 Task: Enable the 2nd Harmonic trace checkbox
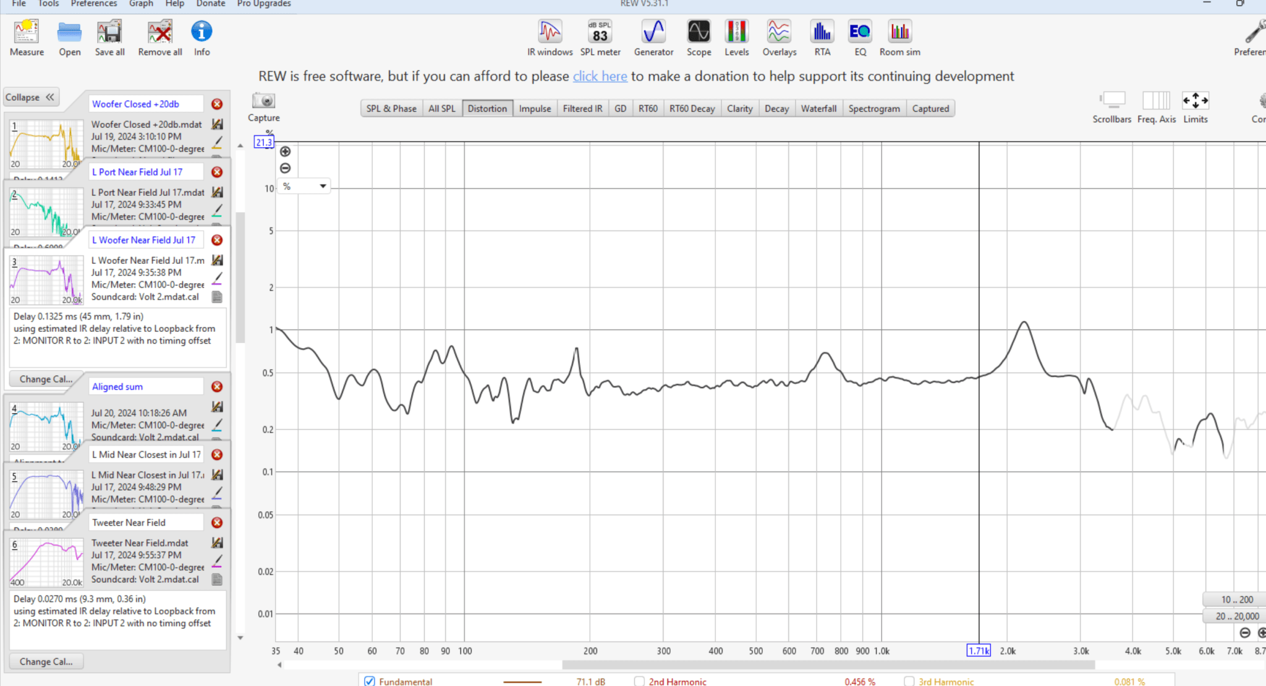(x=639, y=681)
